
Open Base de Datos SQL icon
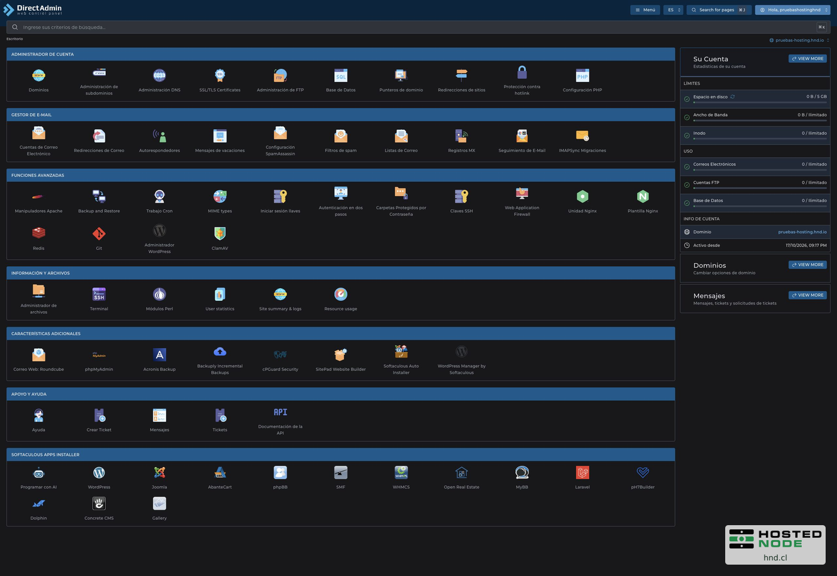[x=341, y=75]
